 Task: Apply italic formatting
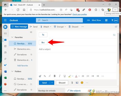point(60,76)
